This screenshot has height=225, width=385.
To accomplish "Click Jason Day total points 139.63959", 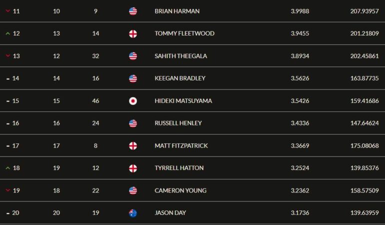I will [364, 212].
